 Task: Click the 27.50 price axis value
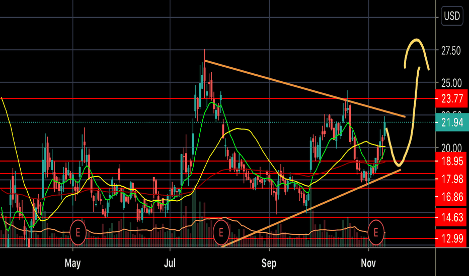451,51
